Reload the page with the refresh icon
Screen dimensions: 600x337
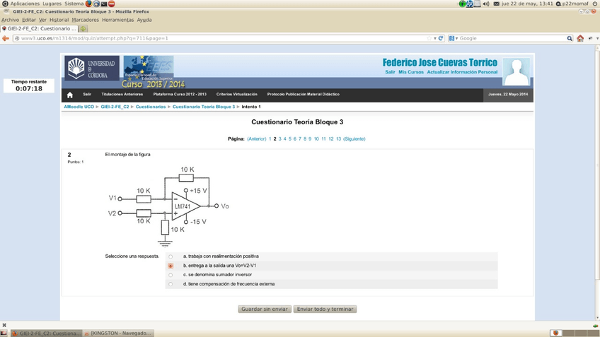tap(441, 38)
